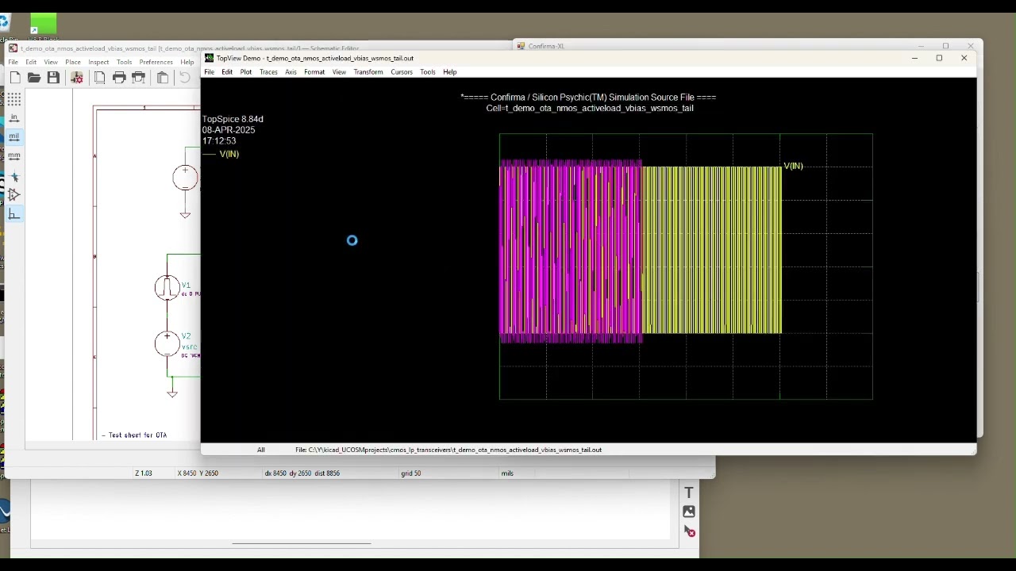Open Edit menu in TopView

(x=227, y=72)
